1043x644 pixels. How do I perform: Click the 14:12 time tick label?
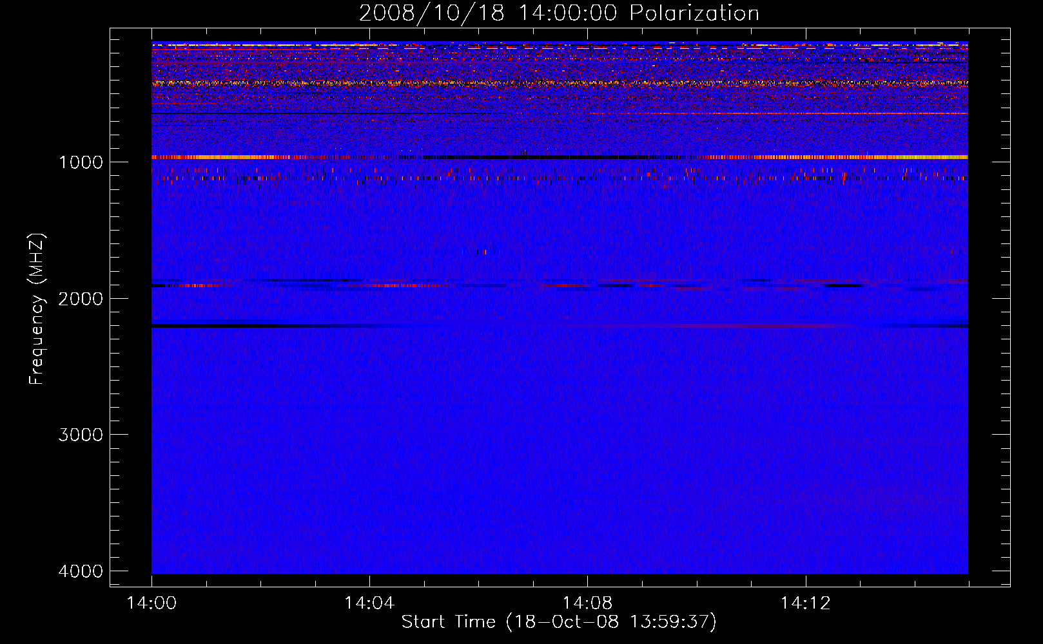(805, 603)
